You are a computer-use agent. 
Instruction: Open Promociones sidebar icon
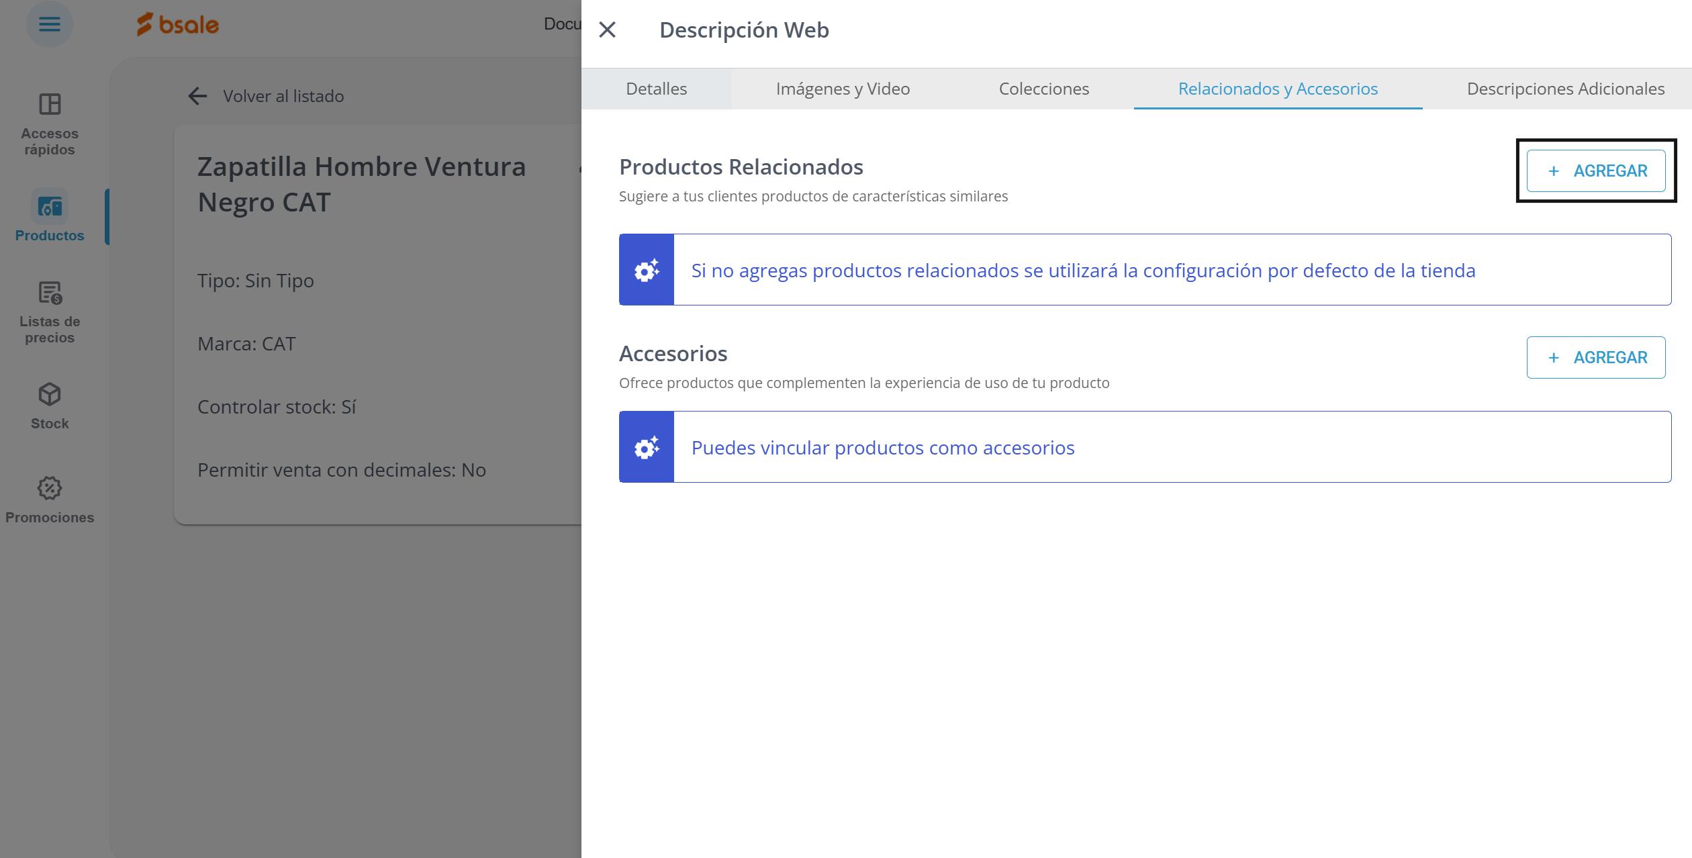(50, 489)
